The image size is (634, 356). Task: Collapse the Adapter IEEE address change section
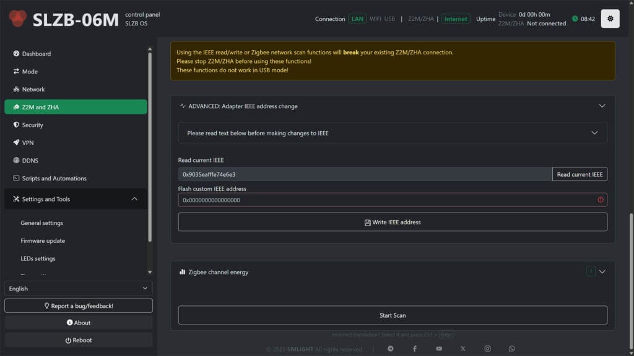tap(602, 106)
